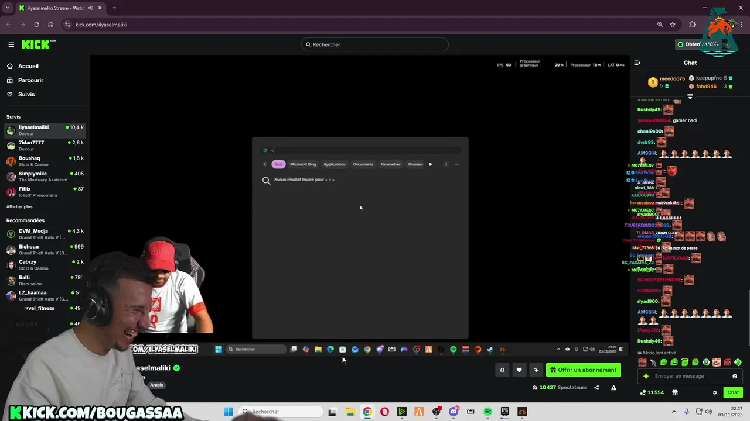The image size is (750, 421).
Task: Click the zoom magnifier in address bar
Action: tap(660, 25)
